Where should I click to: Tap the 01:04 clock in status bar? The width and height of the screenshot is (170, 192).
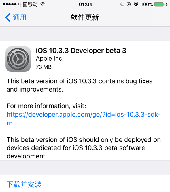coord(85,5)
